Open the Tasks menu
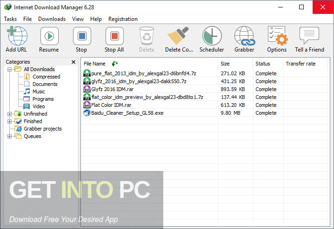 click(x=10, y=19)
